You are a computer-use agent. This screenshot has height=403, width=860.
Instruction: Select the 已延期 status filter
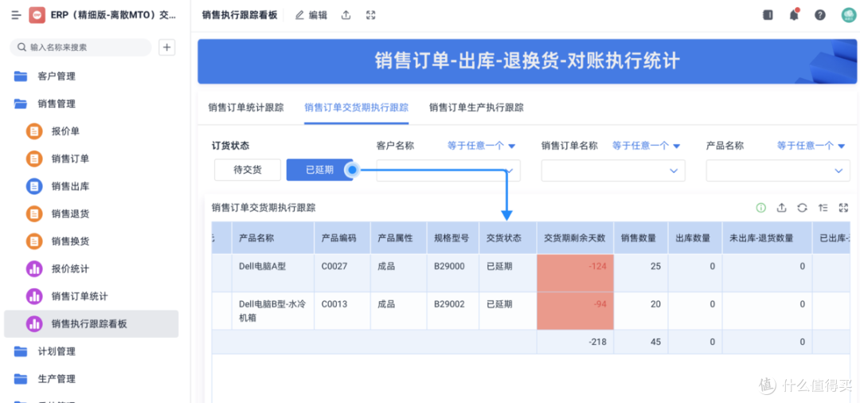(x=320, y=170)
